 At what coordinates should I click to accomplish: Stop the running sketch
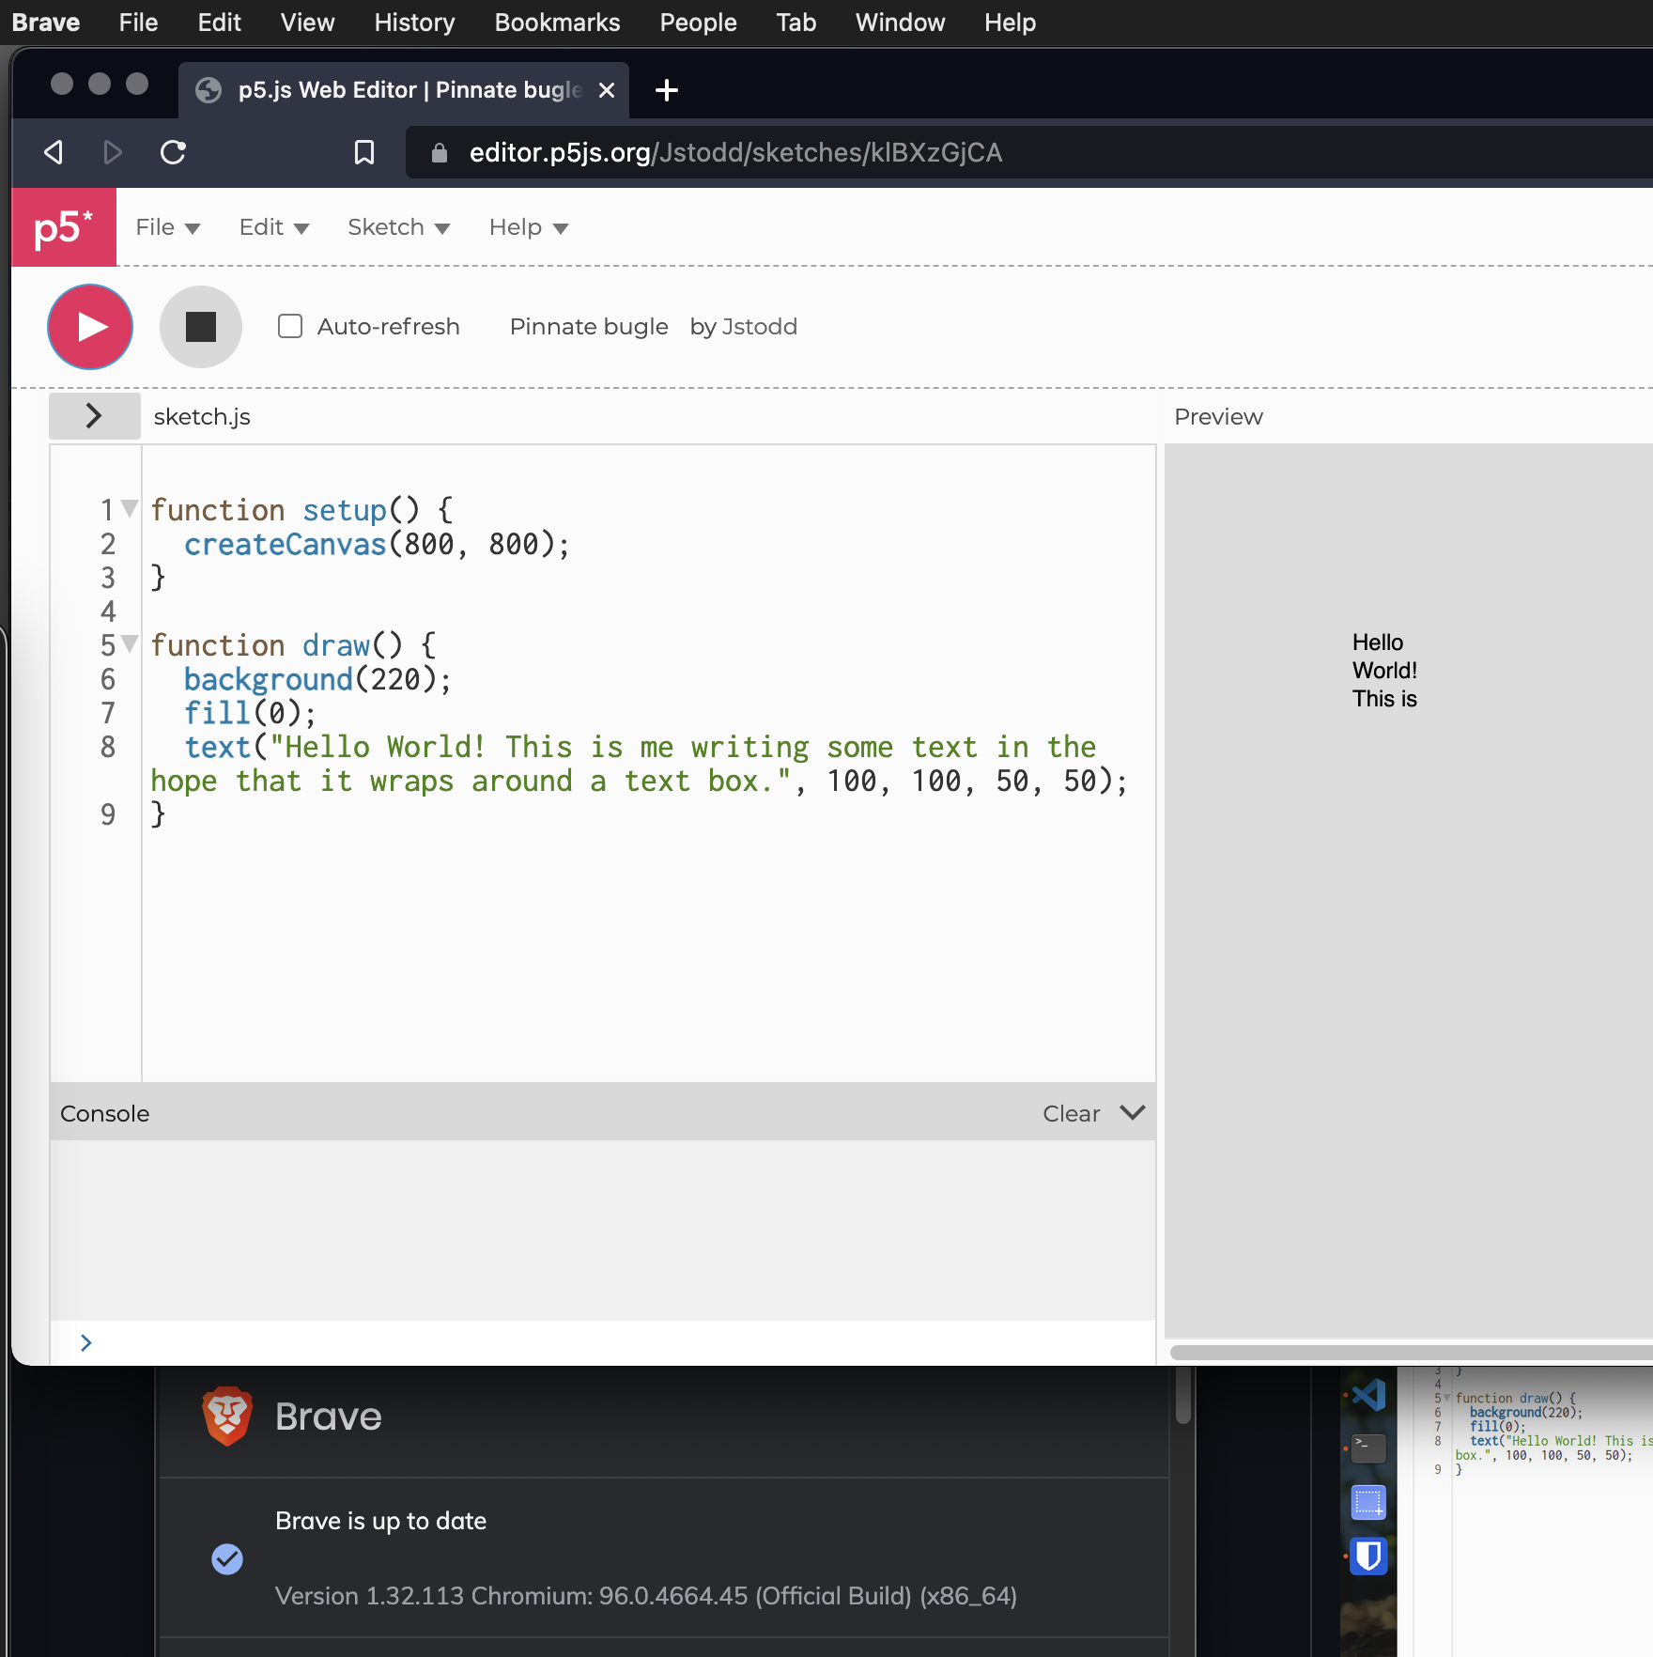(201, 326)
